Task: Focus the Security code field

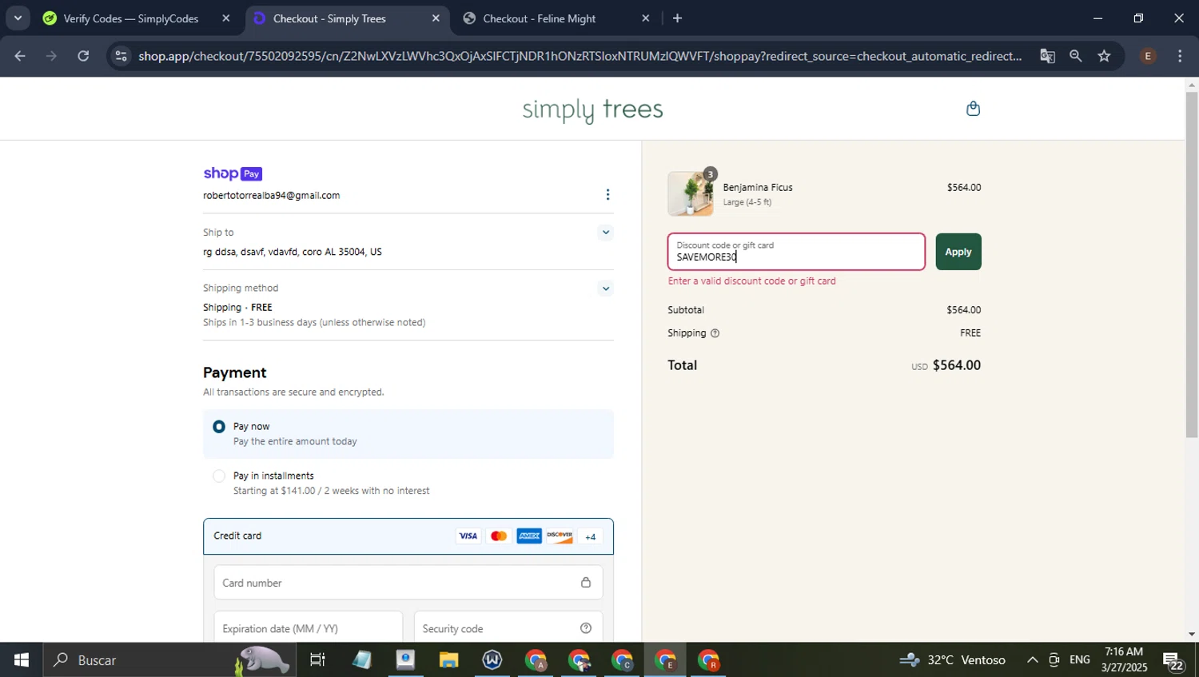Action: (508, 628)
